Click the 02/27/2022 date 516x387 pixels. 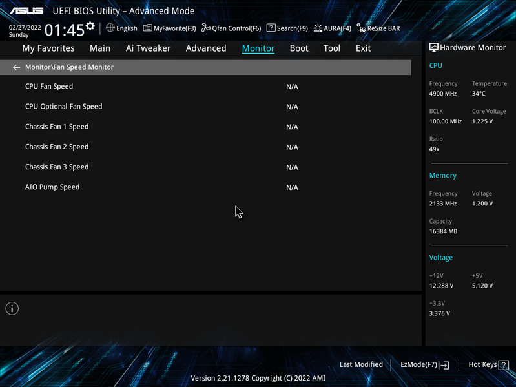25,28
